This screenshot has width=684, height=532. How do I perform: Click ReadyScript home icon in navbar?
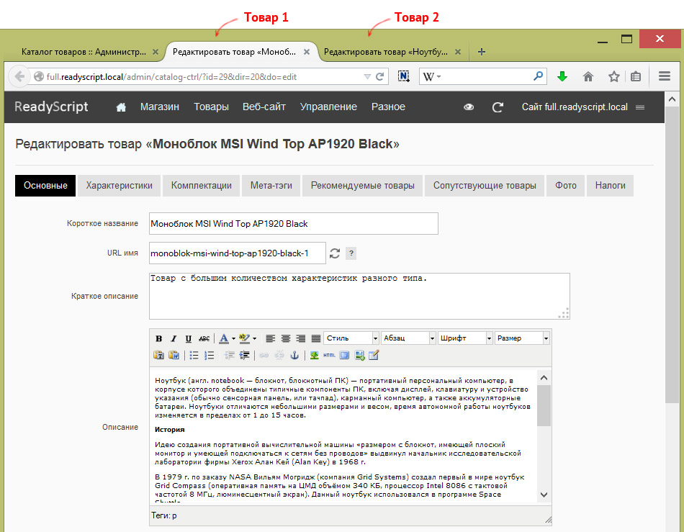click(121, 107)
